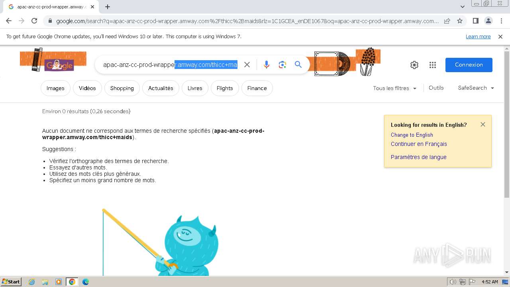
Task: Filter results by Vidéos
Action: coord(87,88)
